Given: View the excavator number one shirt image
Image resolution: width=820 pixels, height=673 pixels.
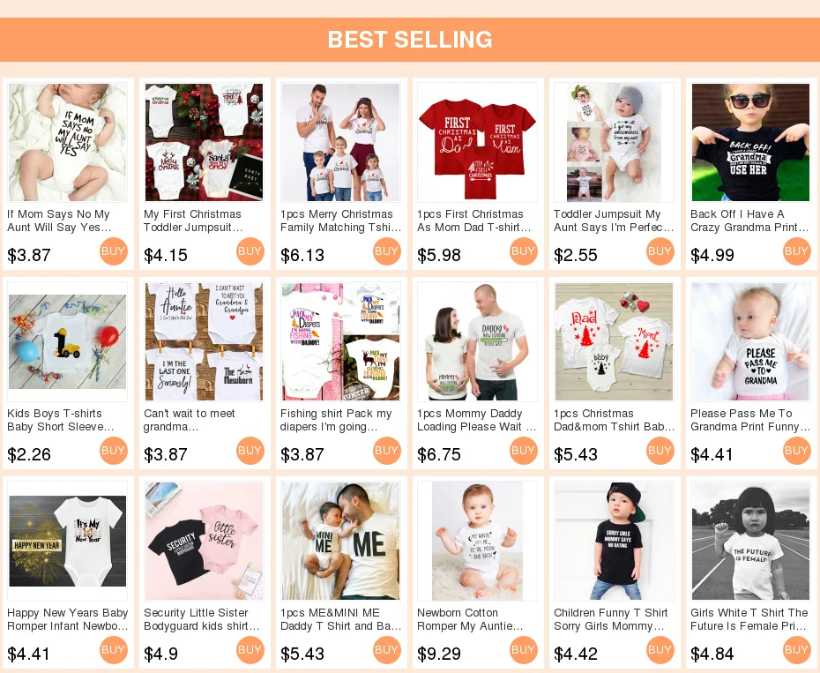Looking at the screenshot, I should point(68,341).
